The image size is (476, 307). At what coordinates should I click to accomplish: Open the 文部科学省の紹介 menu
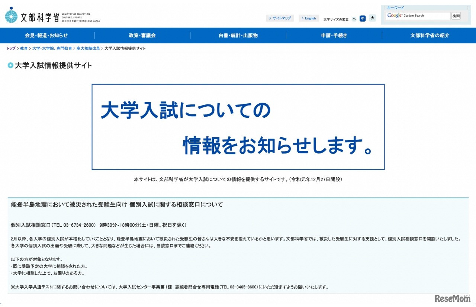click(430, 35)
